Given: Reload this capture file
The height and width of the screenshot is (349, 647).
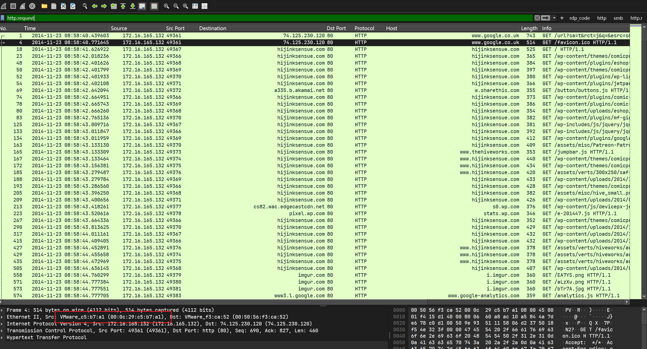Looking at the screenshot, I should pos(73,6).
